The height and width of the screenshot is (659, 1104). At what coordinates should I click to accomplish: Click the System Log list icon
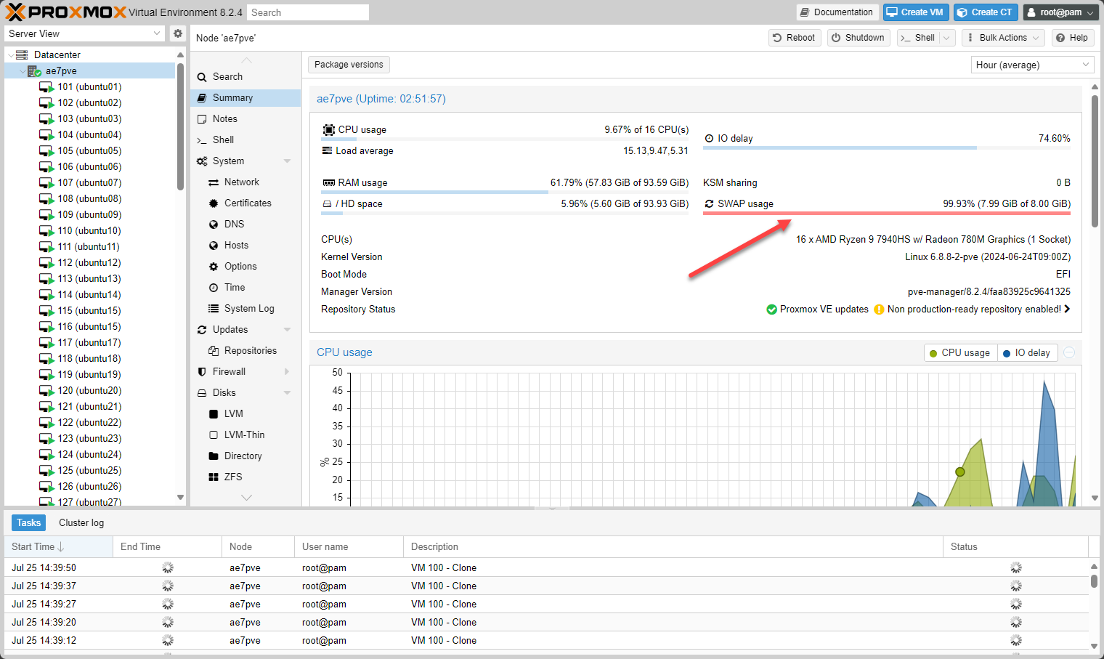point(214,309)
